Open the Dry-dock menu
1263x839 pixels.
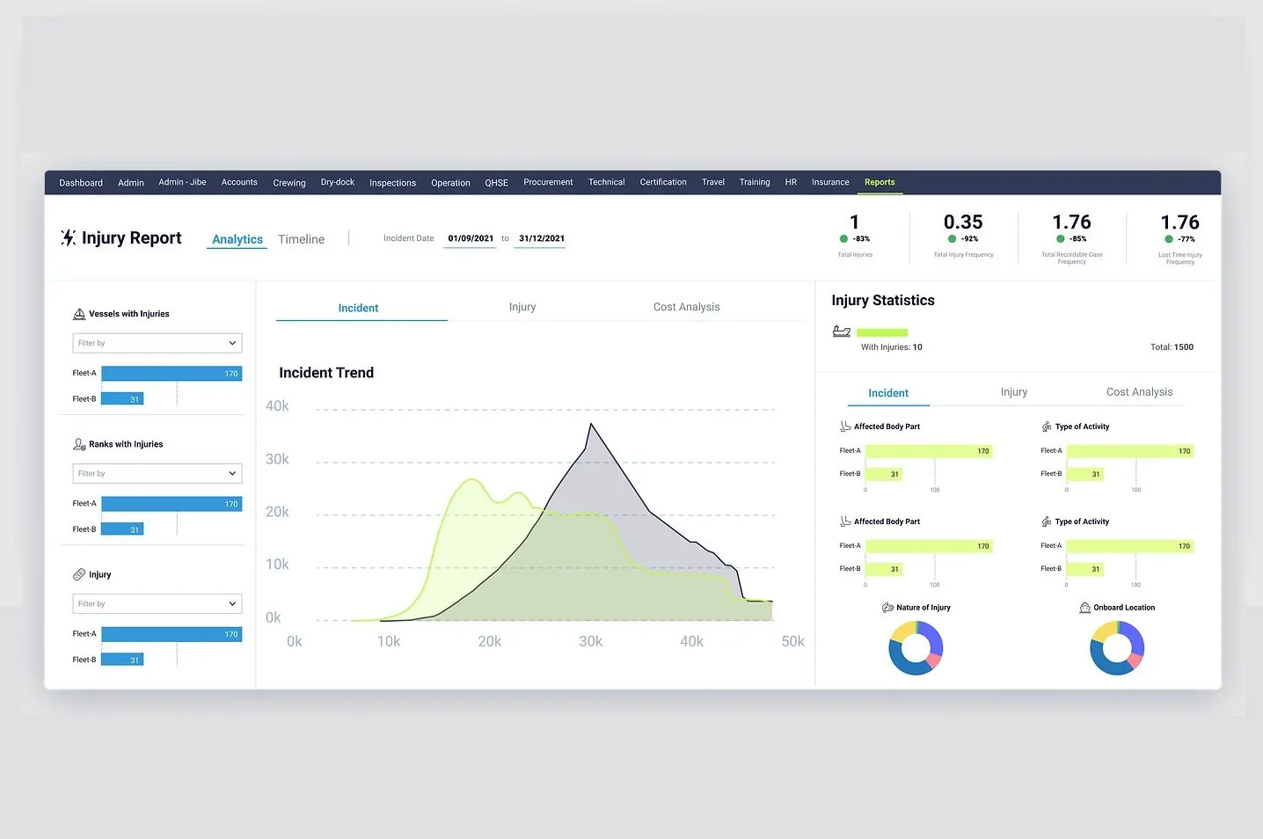(x=338, y=182)
